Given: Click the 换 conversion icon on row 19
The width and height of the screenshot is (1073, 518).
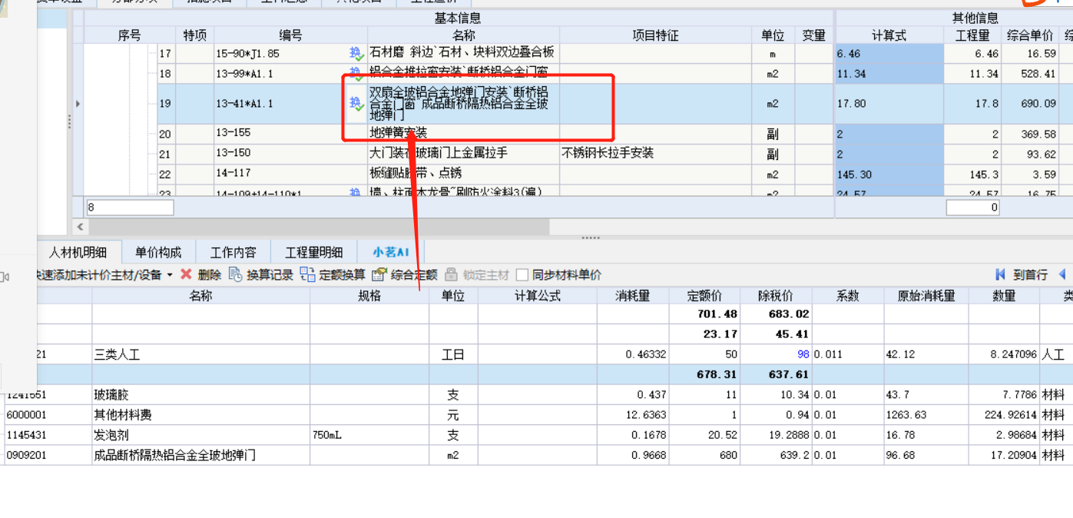Looking at the screenshot, I should pos(356,104).
